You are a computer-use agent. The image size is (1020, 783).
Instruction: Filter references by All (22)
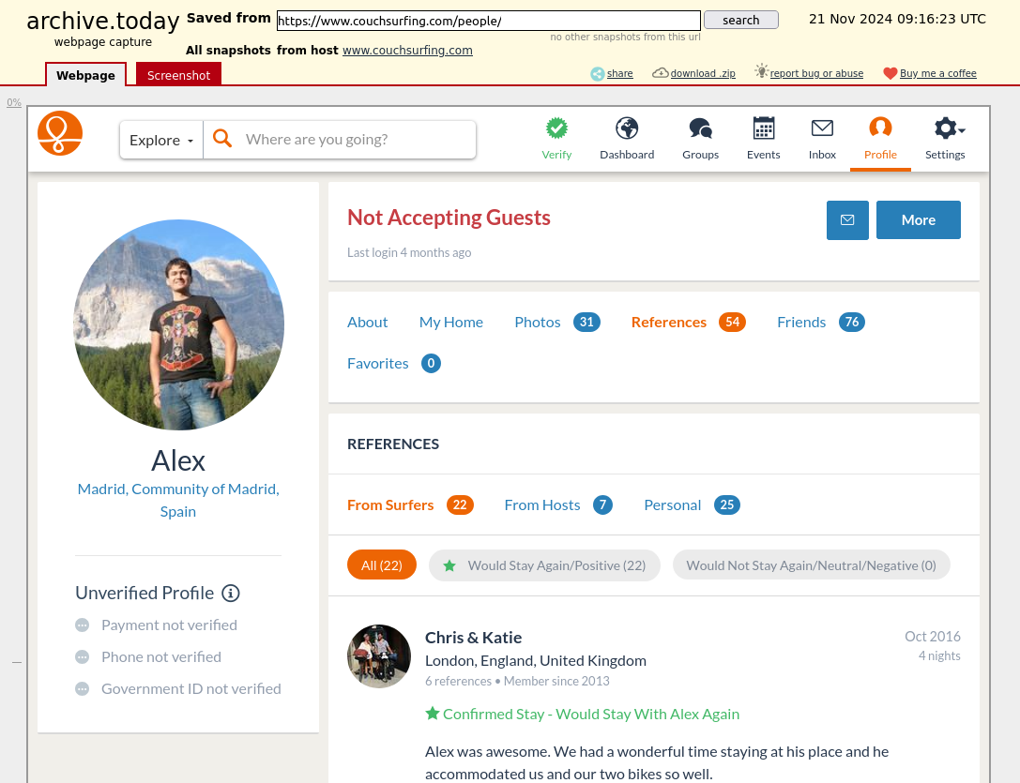coord(382,565)
